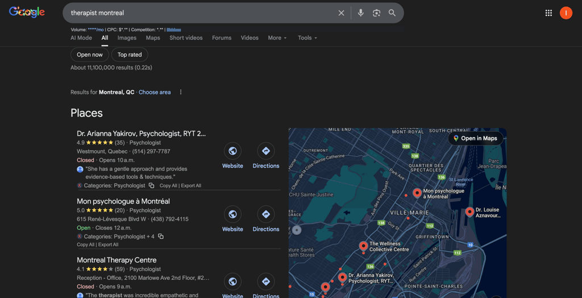Switch to Maps tab

[x=153, y=38]
